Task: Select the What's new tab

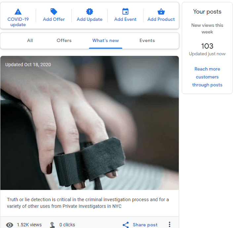Action: coord(105,40)
